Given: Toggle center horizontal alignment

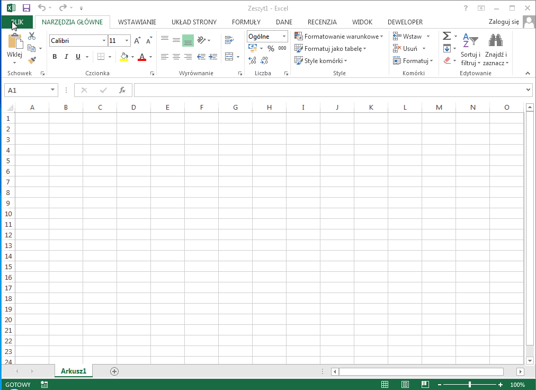Looking at the screenshot, I should [176, 57].
